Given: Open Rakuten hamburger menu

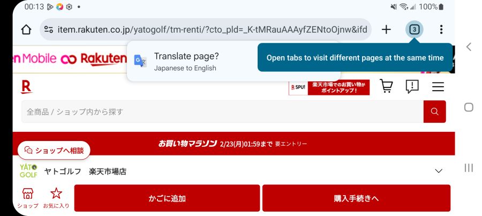Looking at the screenshot, I should click(438, 87).
